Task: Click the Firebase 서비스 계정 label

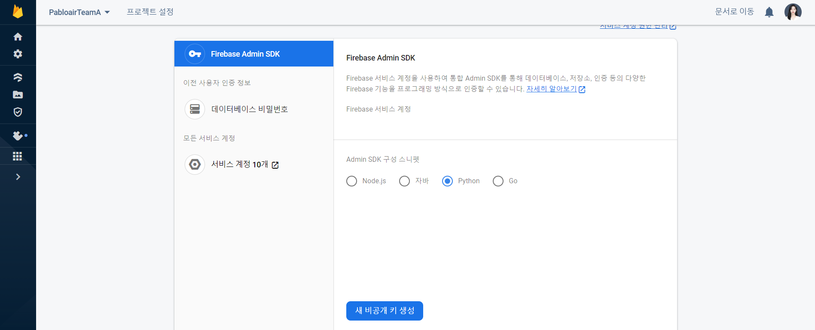Action: (x=379, y=109)
